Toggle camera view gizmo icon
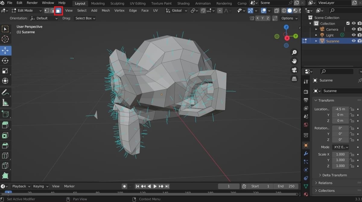362x202 pixels. (294, 70)
